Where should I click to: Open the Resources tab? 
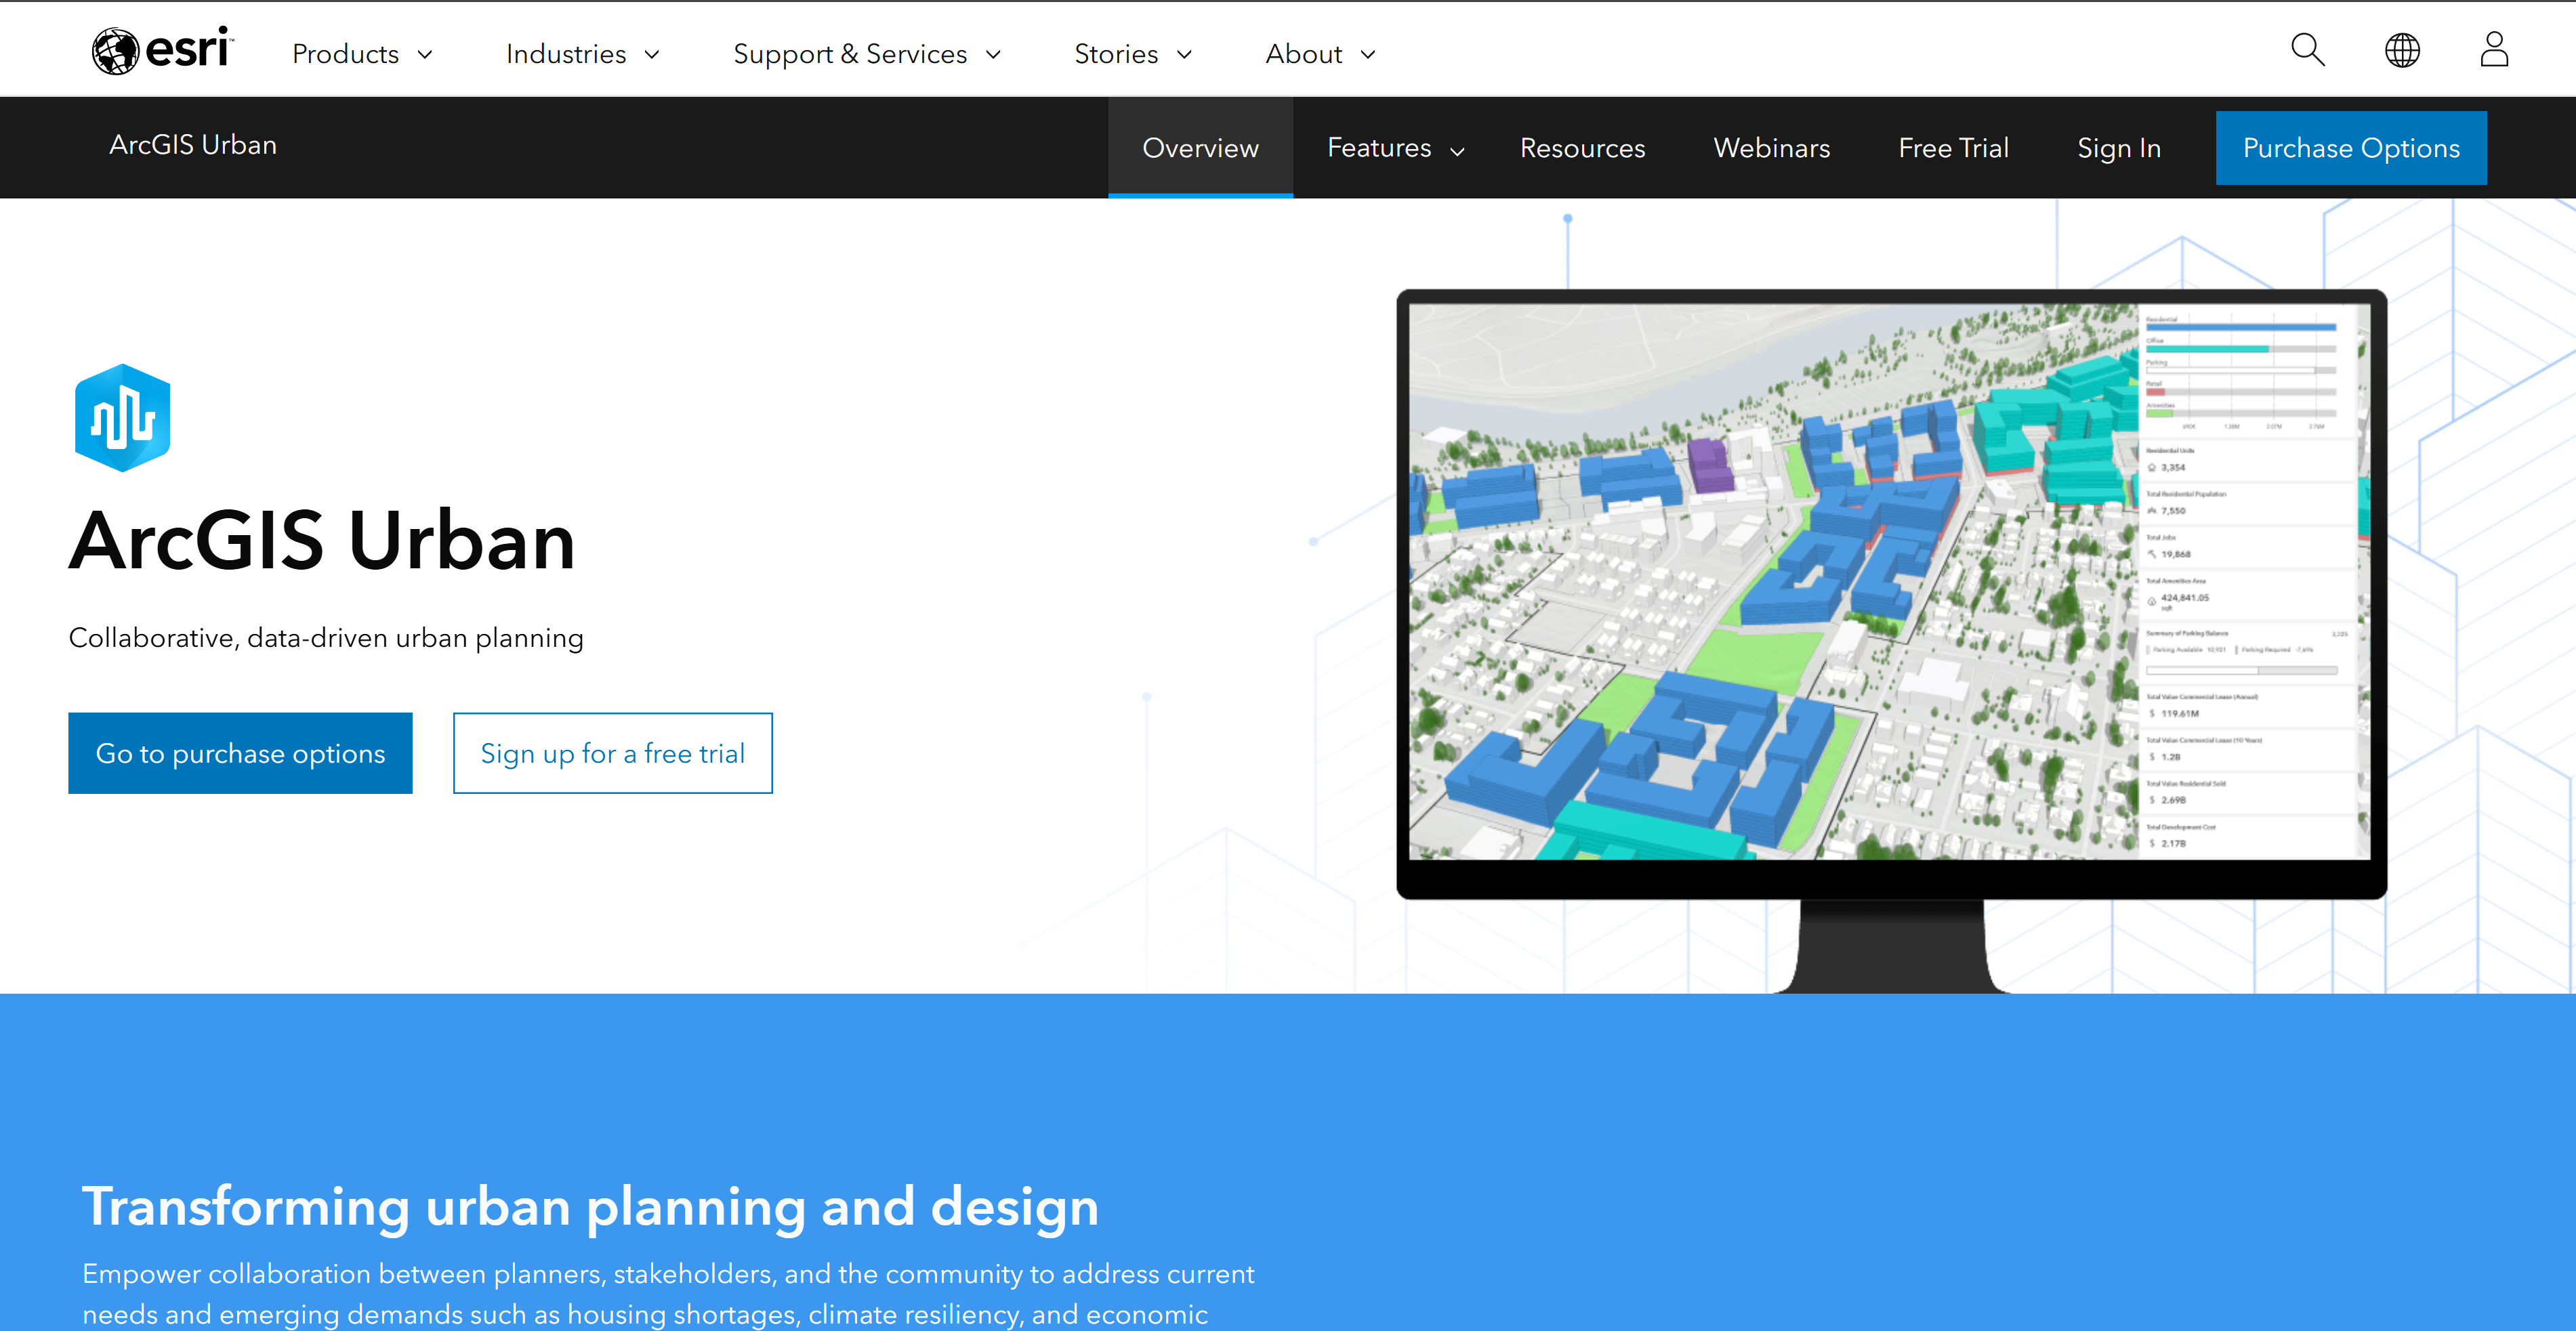1582,147
